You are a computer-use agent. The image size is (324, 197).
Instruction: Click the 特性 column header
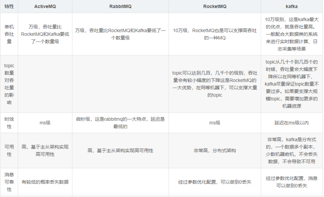coord(9,6)
